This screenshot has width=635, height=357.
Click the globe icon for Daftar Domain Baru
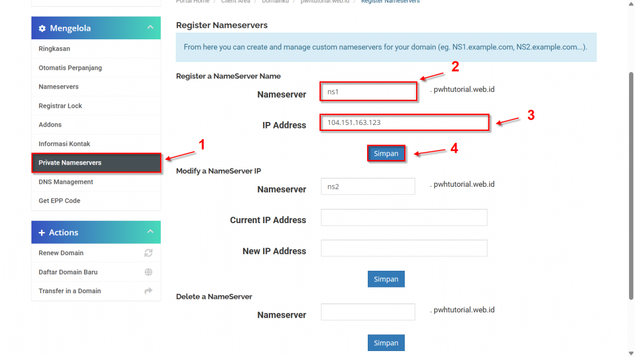click(x=148, y=272)
